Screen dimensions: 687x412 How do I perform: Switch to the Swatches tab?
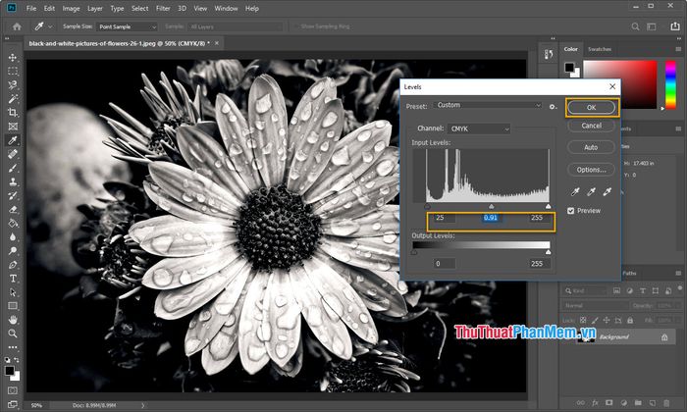coord(600,49)
